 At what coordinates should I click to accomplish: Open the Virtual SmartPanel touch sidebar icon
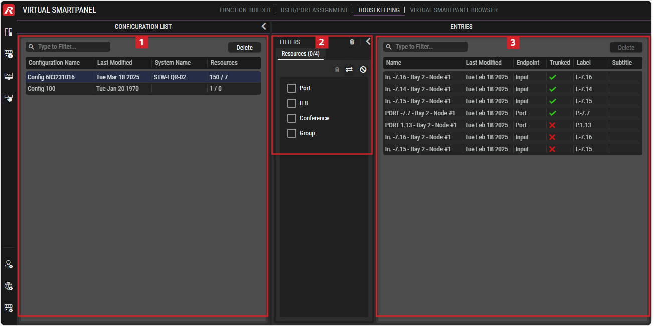[x=9, y=98]
